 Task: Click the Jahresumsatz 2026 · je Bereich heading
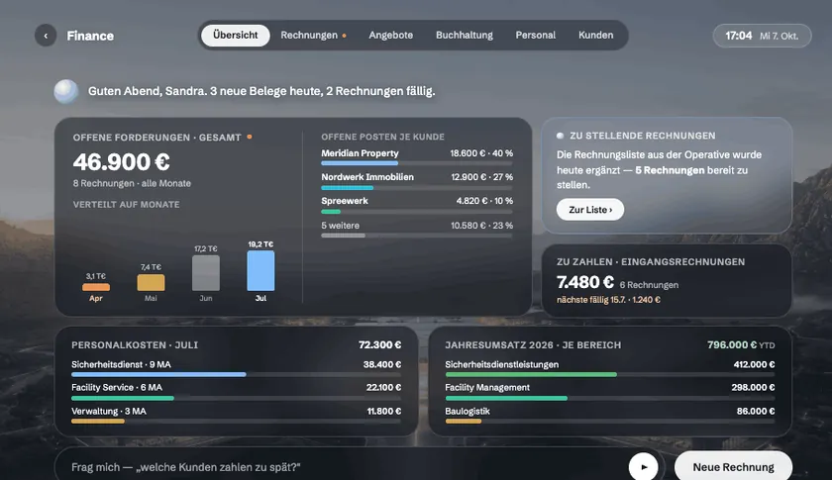[533, 344]
